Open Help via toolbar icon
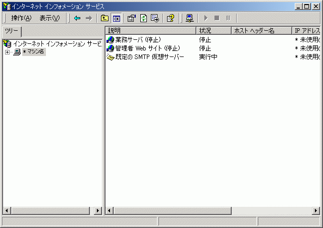This screenshot has height=228, width=323. click(x=171, y=18)
